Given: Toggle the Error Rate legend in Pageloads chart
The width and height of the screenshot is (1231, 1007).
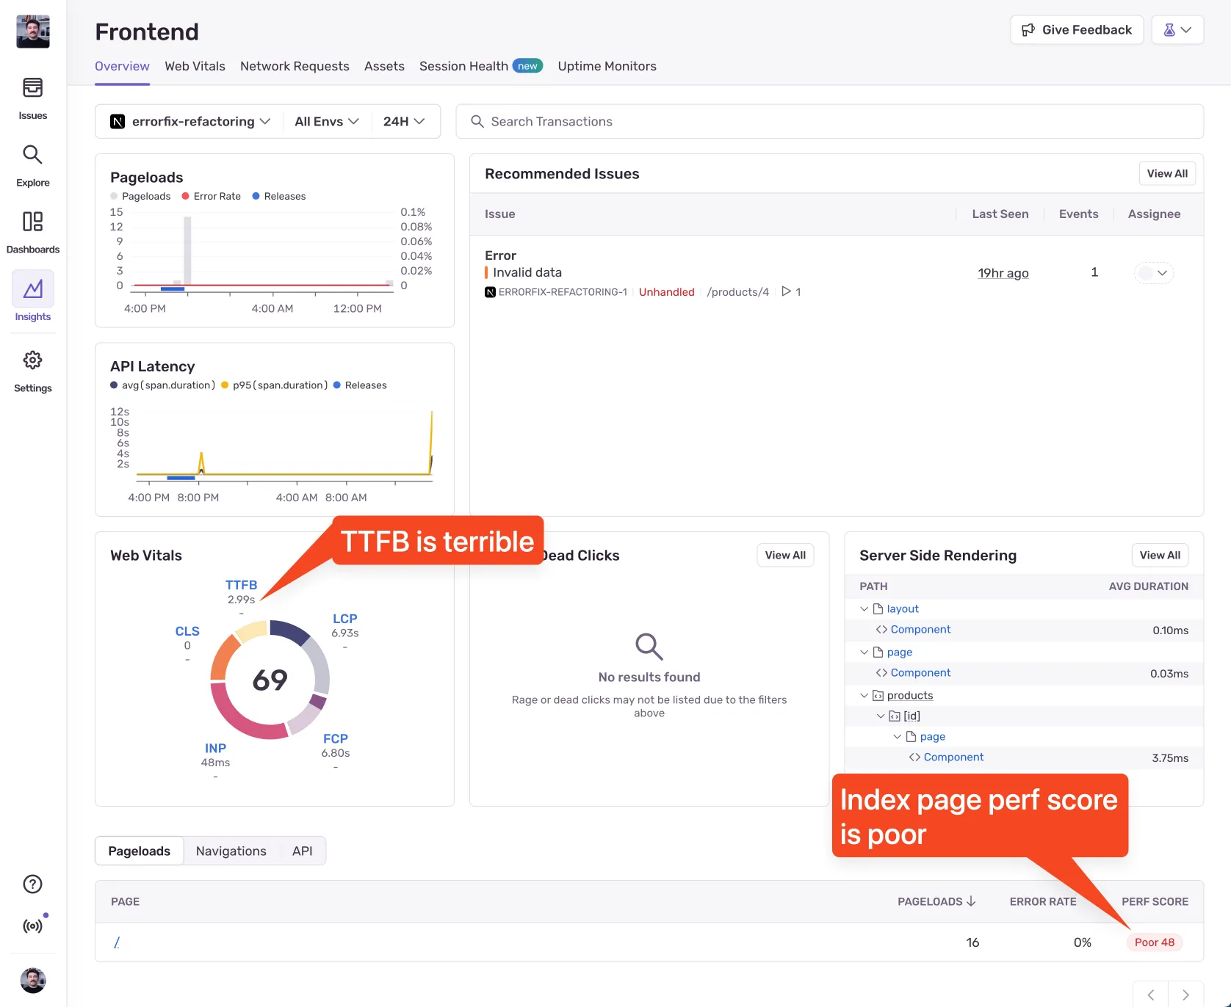Looking at the screenshot, I should (x=212, y=196).
